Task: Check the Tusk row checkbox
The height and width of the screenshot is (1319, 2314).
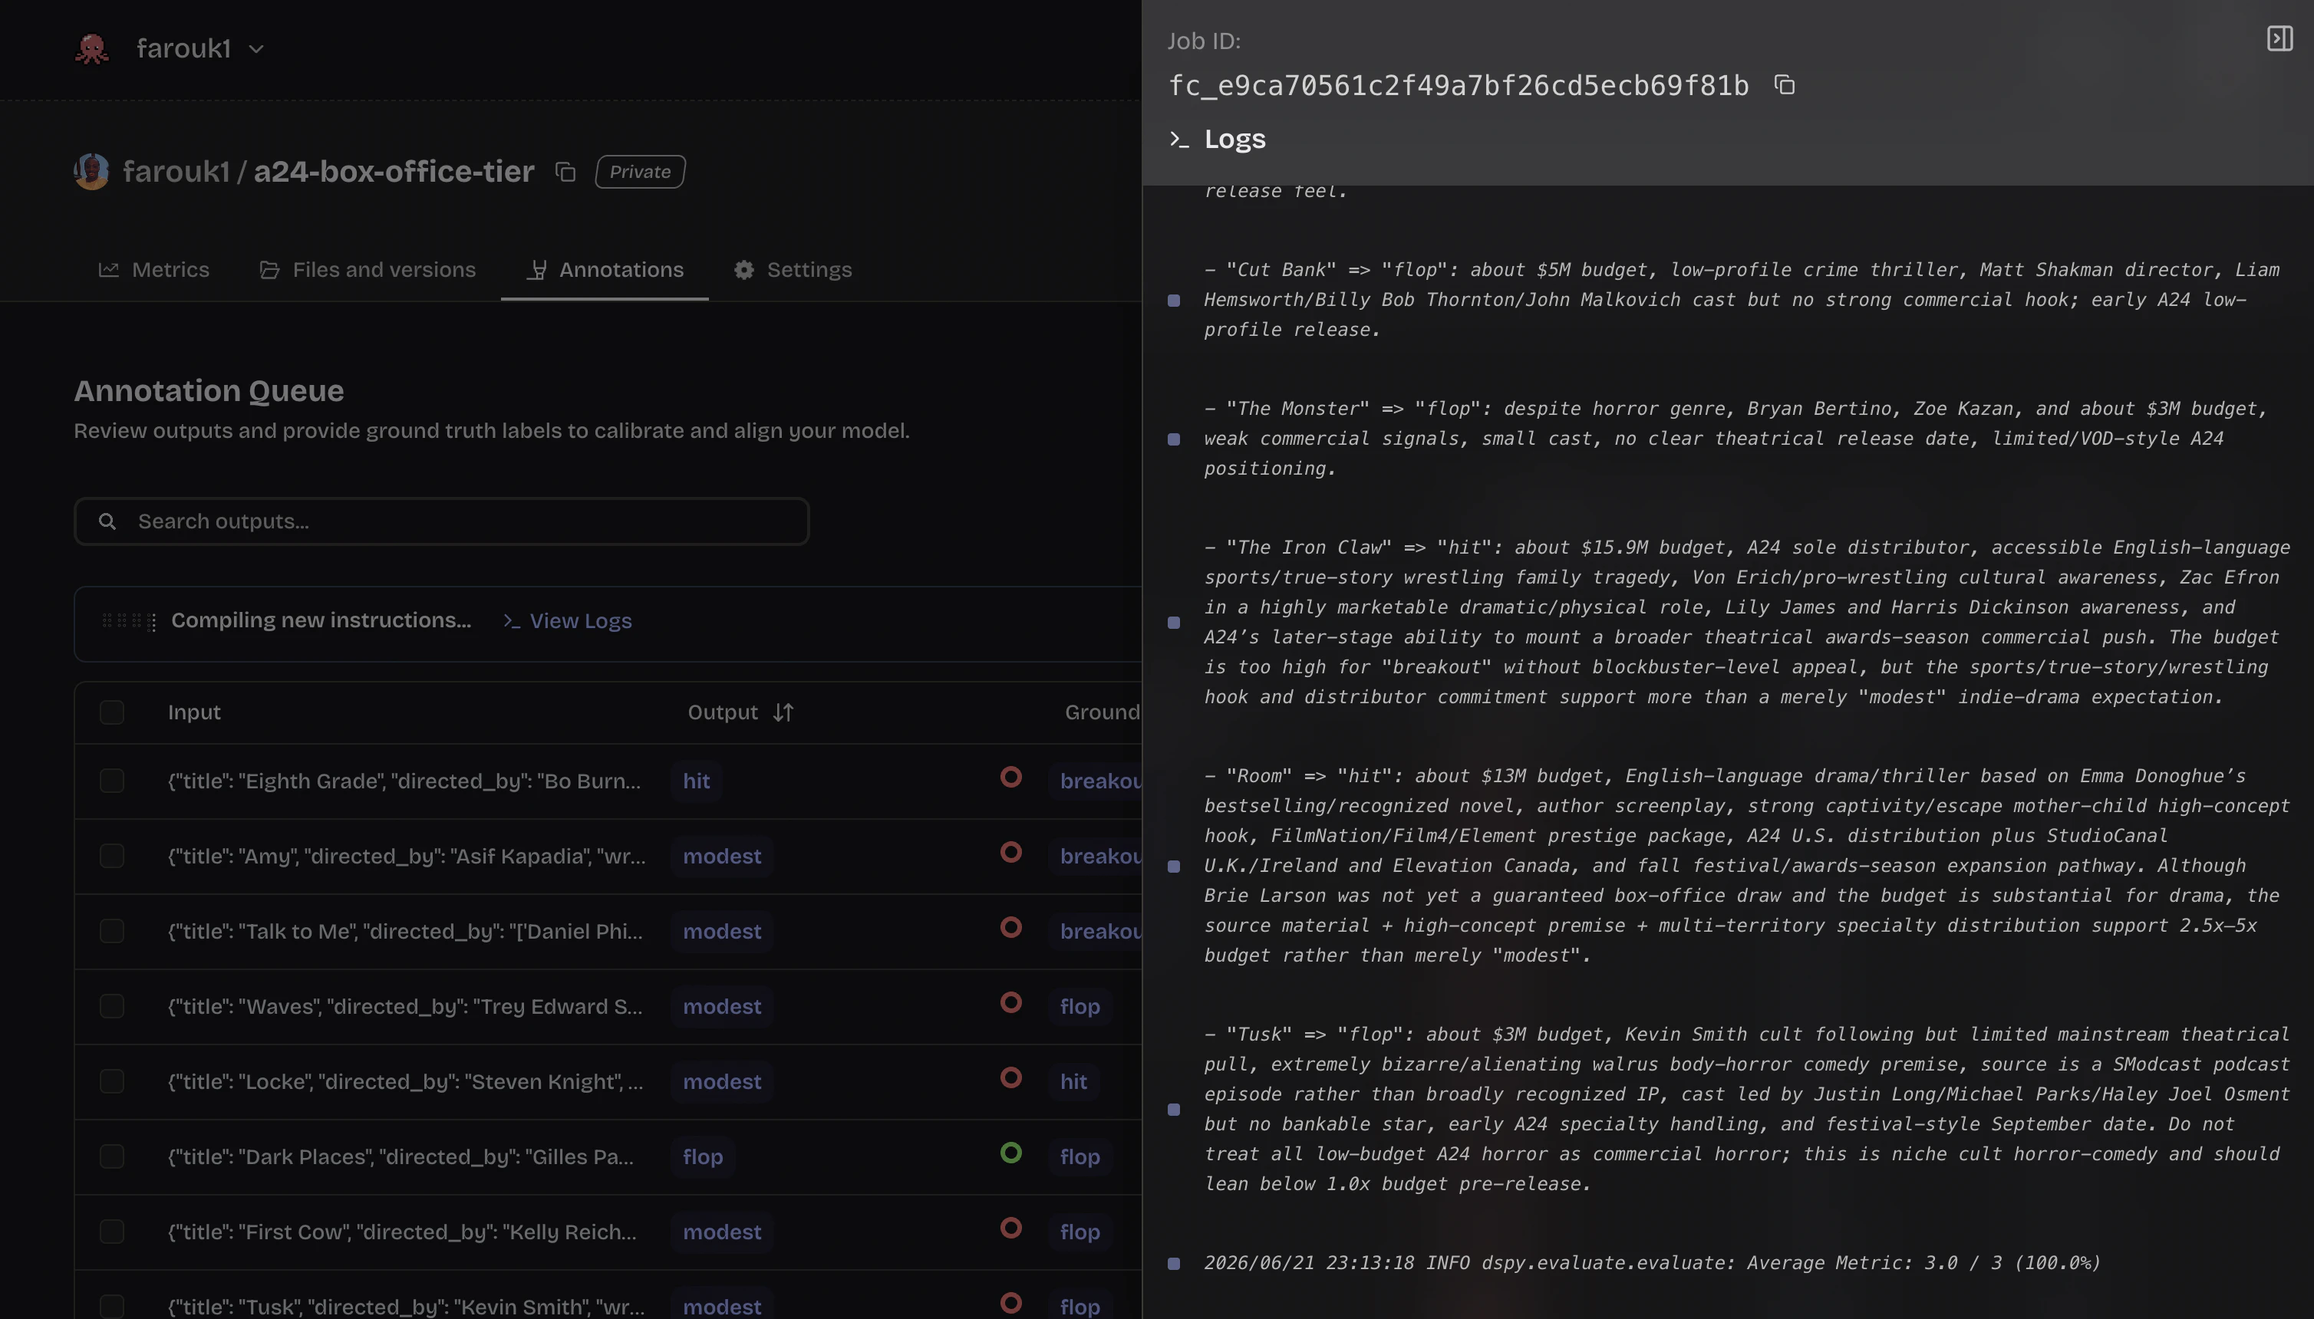Action: tap(111, 1306)
